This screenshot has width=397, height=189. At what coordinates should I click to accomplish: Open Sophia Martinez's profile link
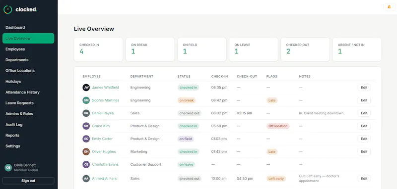pyautogui.click(x=106, y=100)
